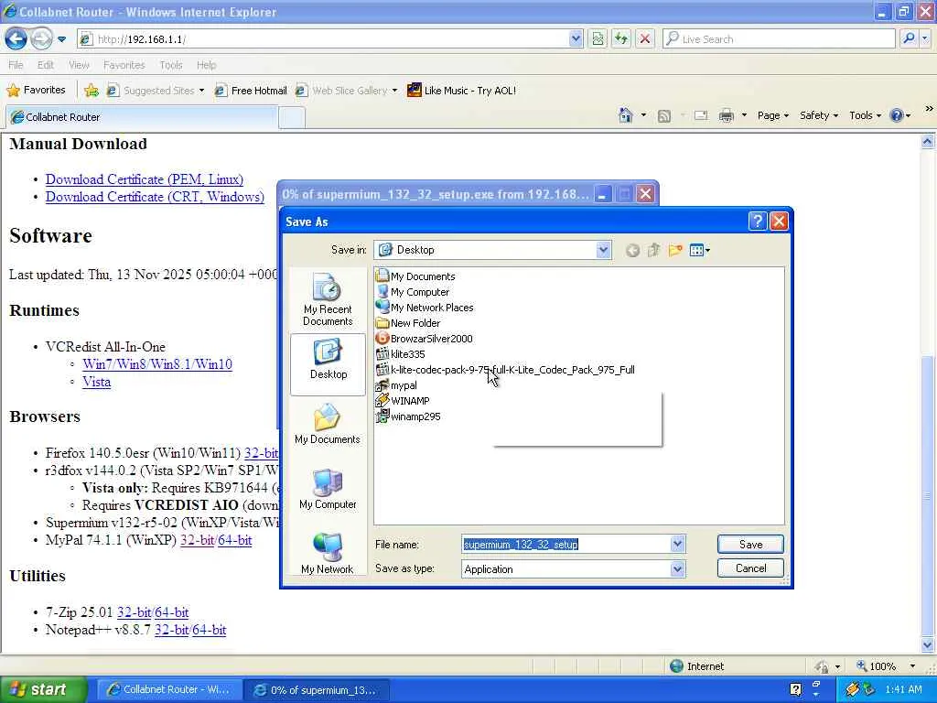Click Up One Level folder icon
Image resolution: width=937 pixels, height=703 pixels.
[x=653, y=251]
